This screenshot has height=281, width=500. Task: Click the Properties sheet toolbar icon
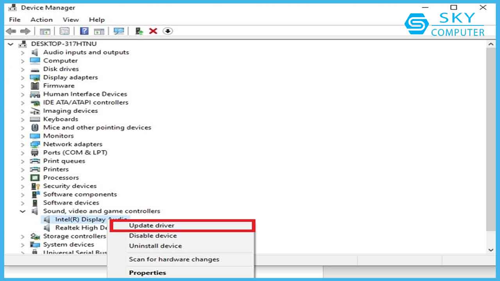64,31
